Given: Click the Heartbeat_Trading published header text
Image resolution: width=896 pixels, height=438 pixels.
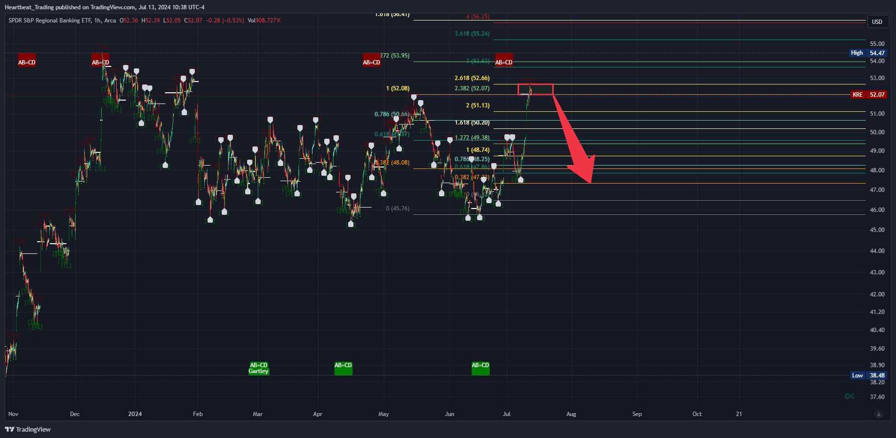Looking at the screenshot, I should 104,7.
